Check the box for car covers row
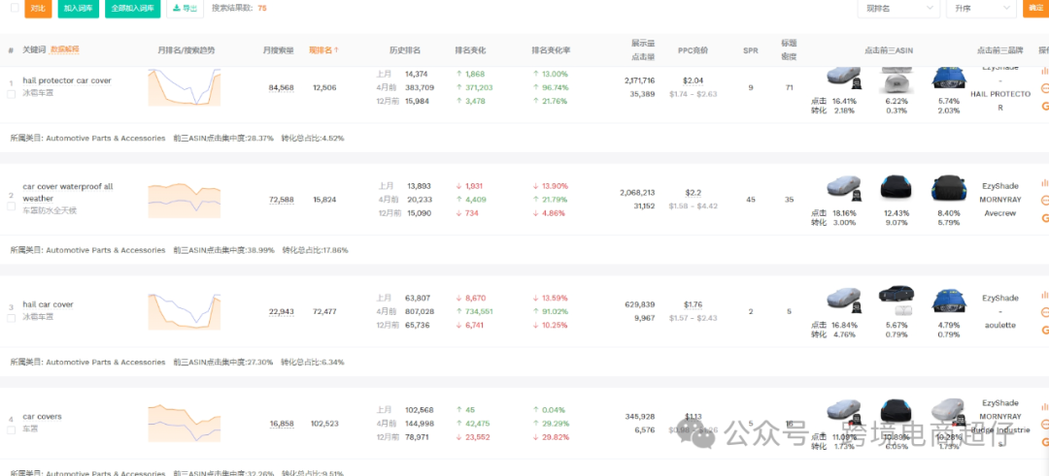Viewport: 1049px width, 476px height. click(x=11, y=430)
